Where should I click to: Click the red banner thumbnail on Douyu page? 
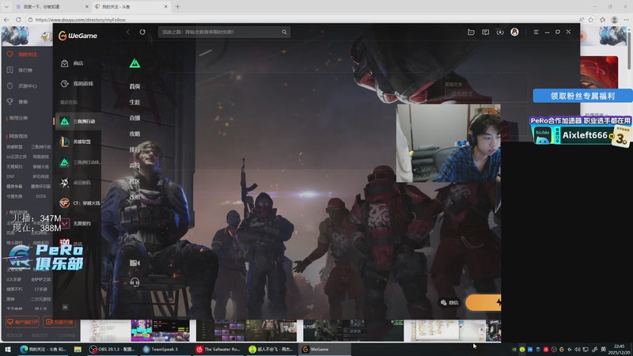[x=599, y=72]
